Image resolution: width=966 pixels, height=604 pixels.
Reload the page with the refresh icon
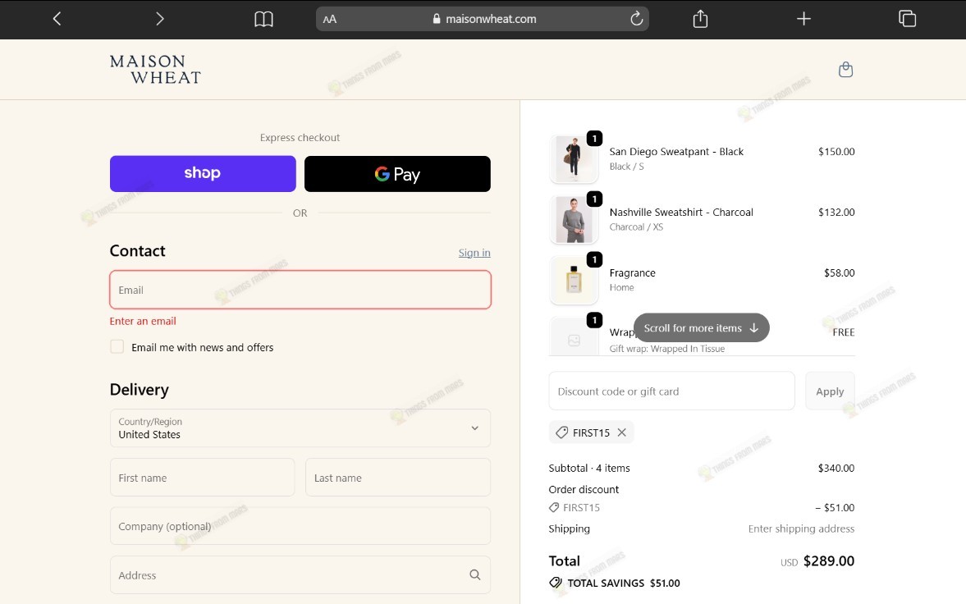(x=636, y=19)
